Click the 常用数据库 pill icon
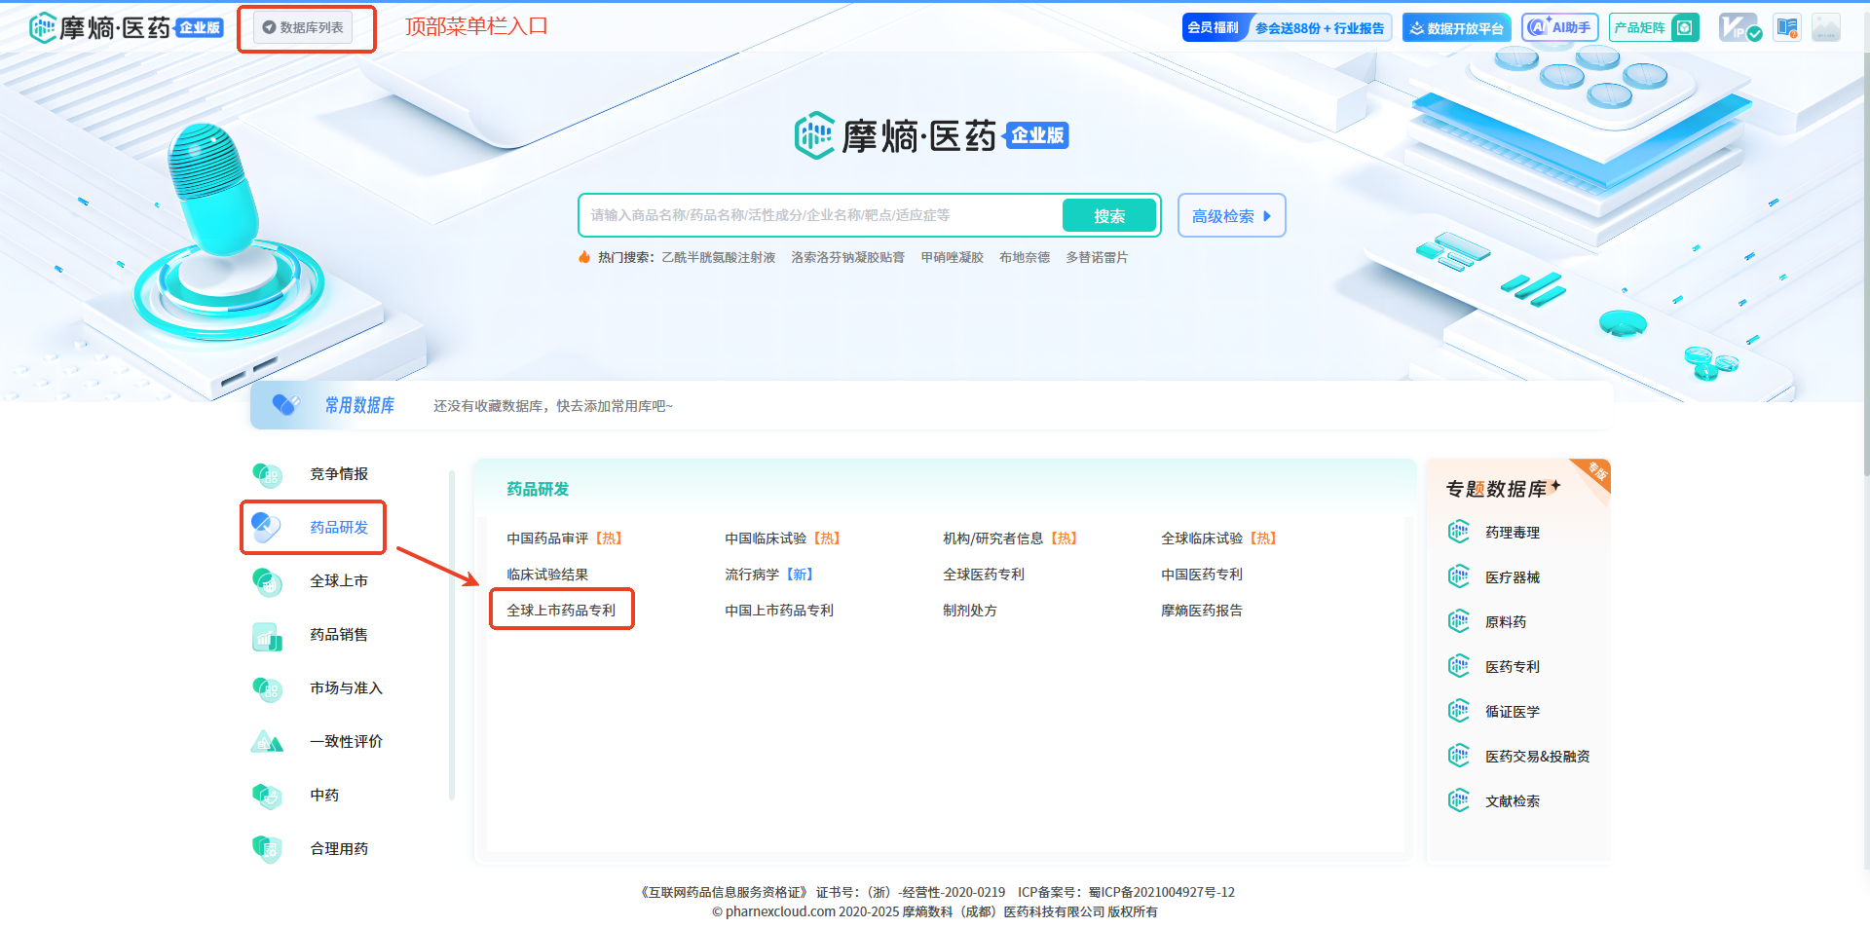Image resolution: width=1870 pixels, height=928 pixels. pos(285,404)
